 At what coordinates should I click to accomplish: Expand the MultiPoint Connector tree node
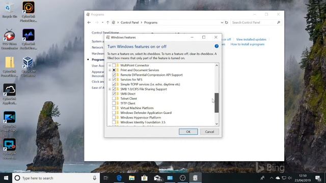pyautogui.click(x=110, y=66)
